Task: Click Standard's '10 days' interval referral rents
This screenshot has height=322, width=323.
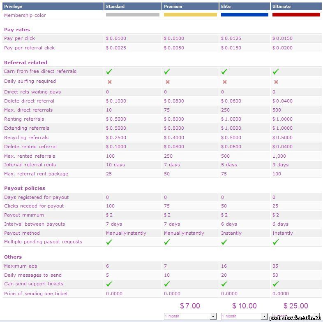Action: (115, 165)
